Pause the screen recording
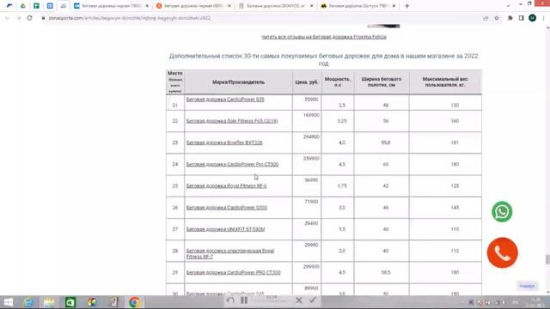Screen dimensions: 550x309 (x=244, y=300)
